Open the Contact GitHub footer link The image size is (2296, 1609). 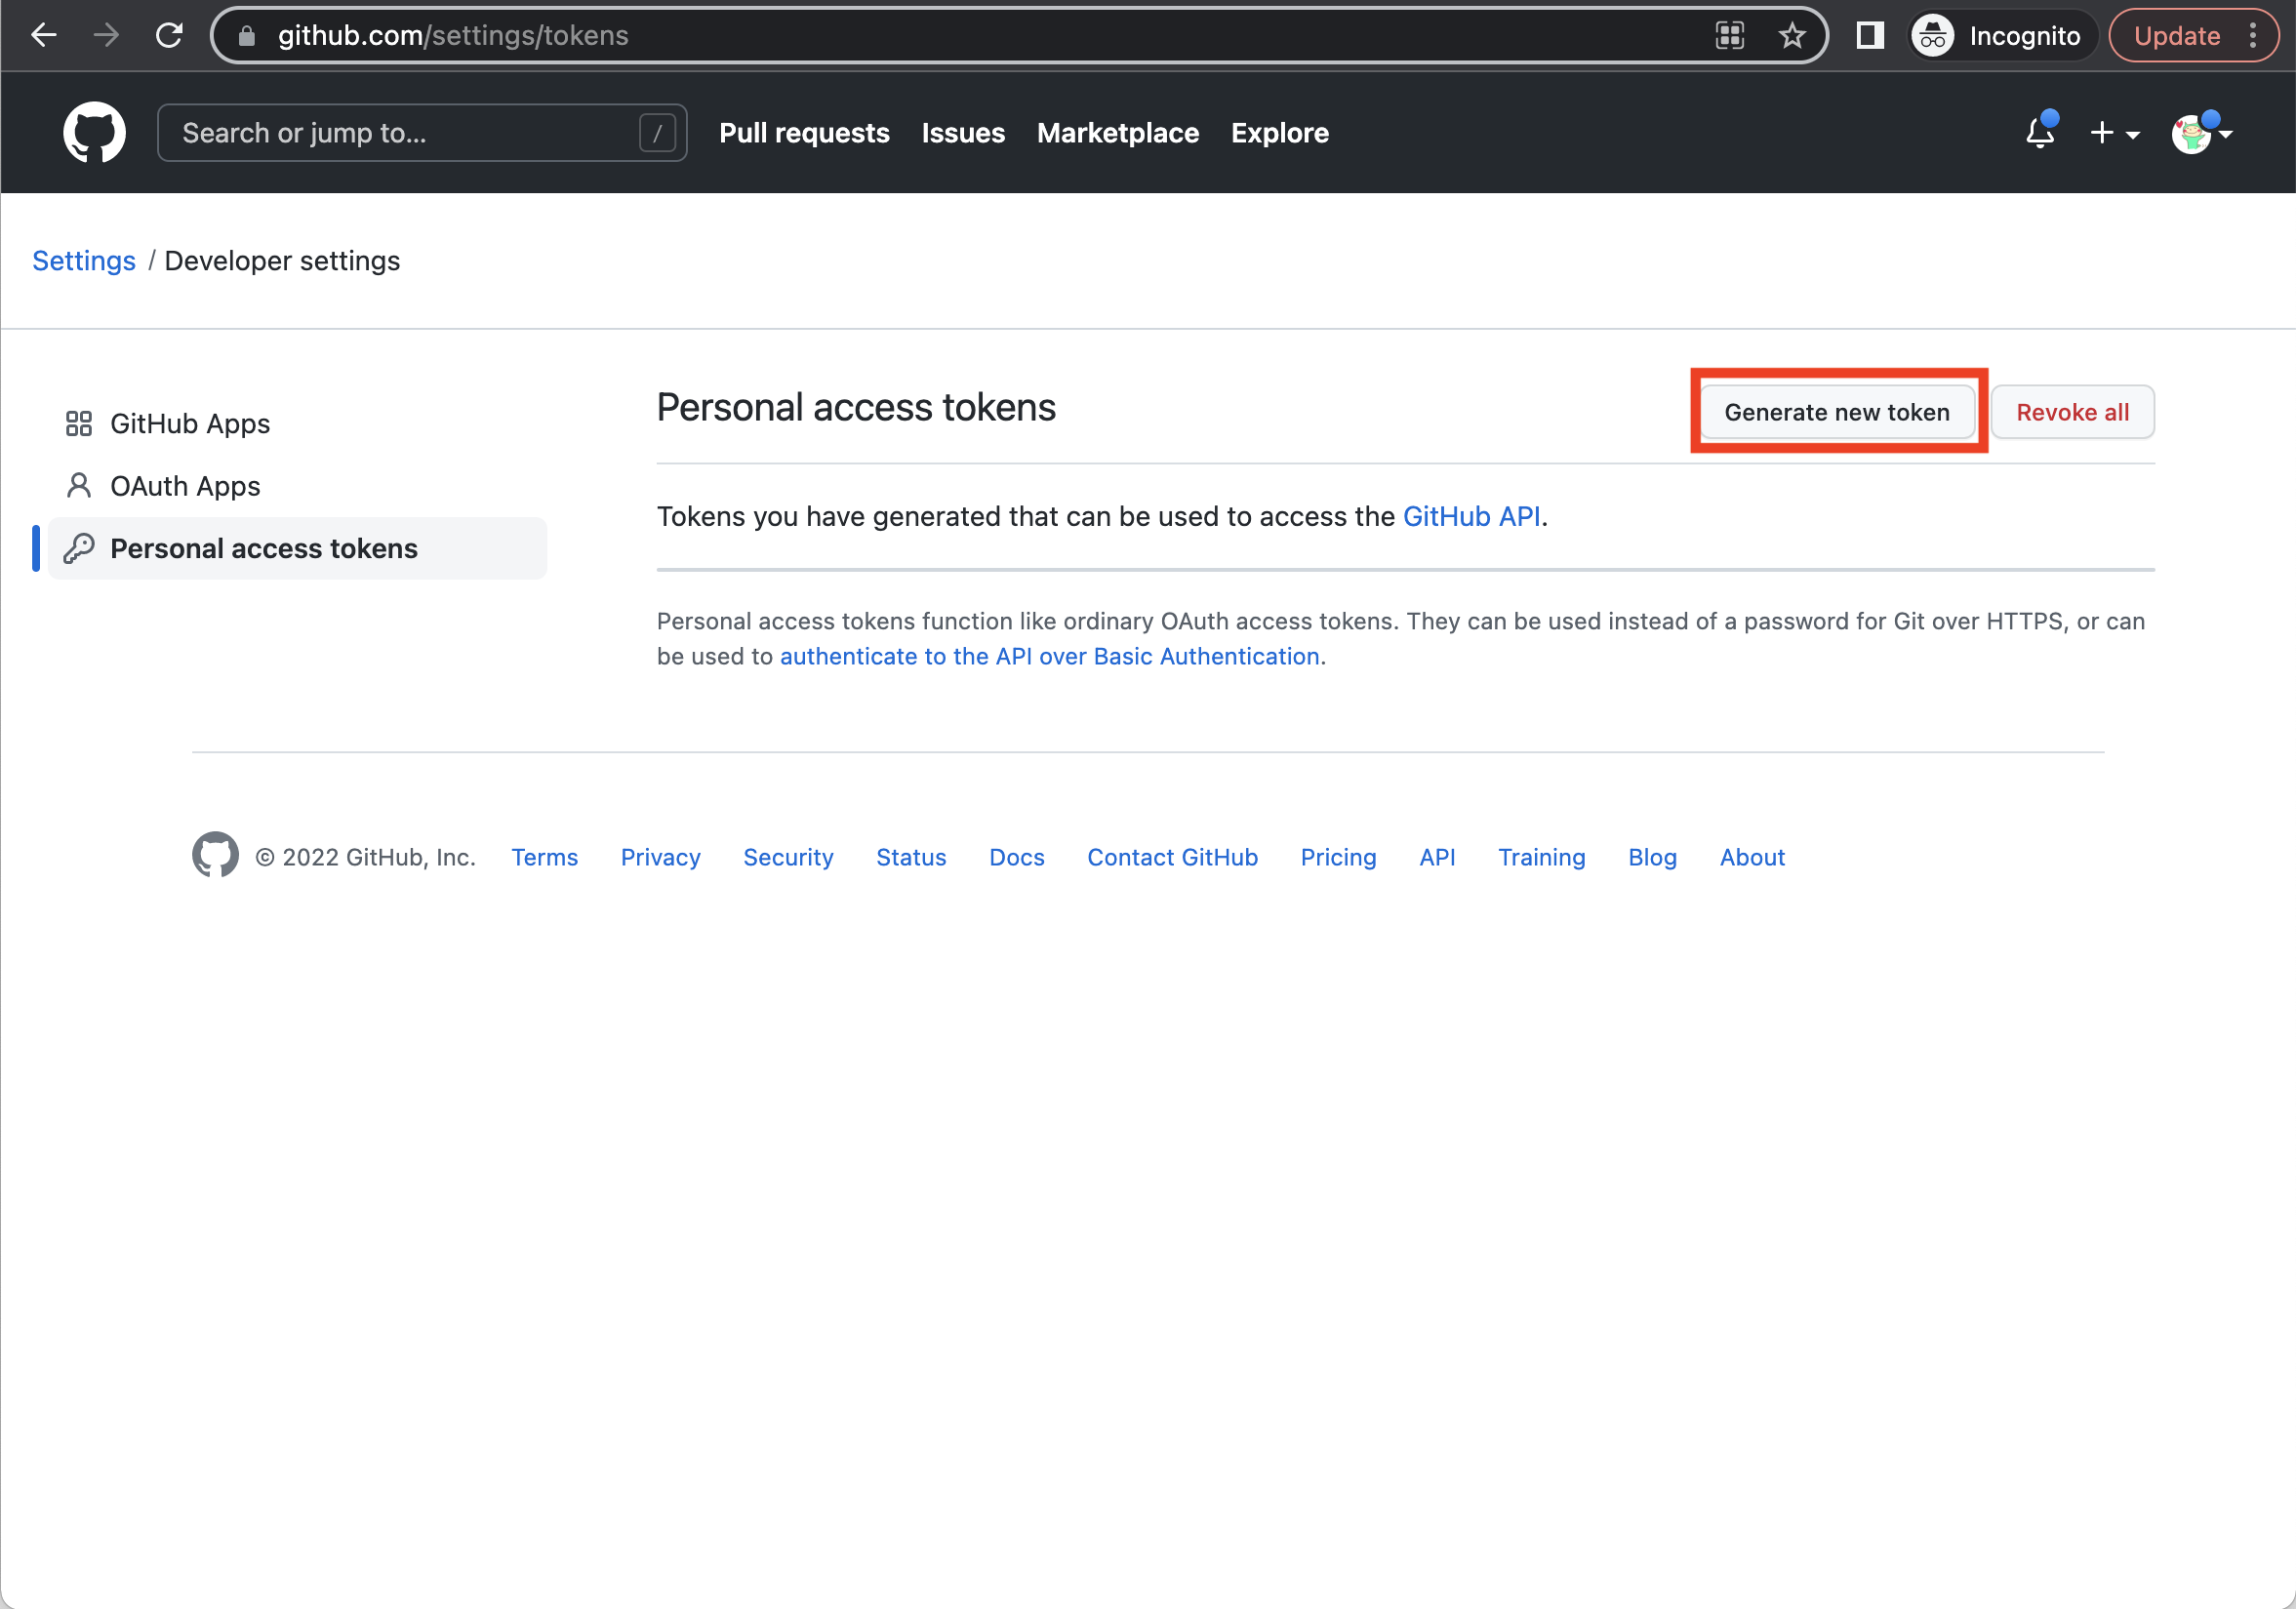pos(1172,857)
